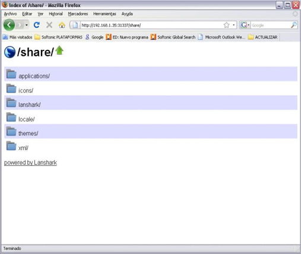Open the Softonic Global Search bookmark
Image resolution: width=301 pixels, height=254 pixels.
click(x=173, y=37)
